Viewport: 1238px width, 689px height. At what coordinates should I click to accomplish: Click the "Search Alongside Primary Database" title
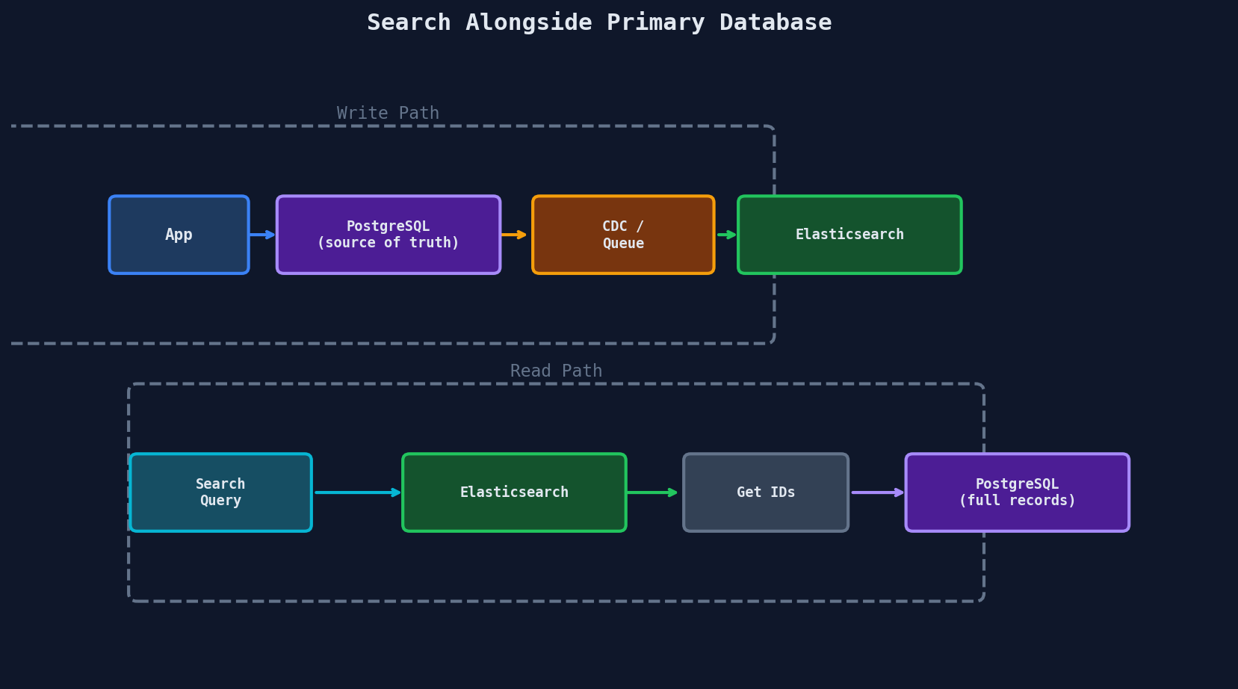coord(599,22)
